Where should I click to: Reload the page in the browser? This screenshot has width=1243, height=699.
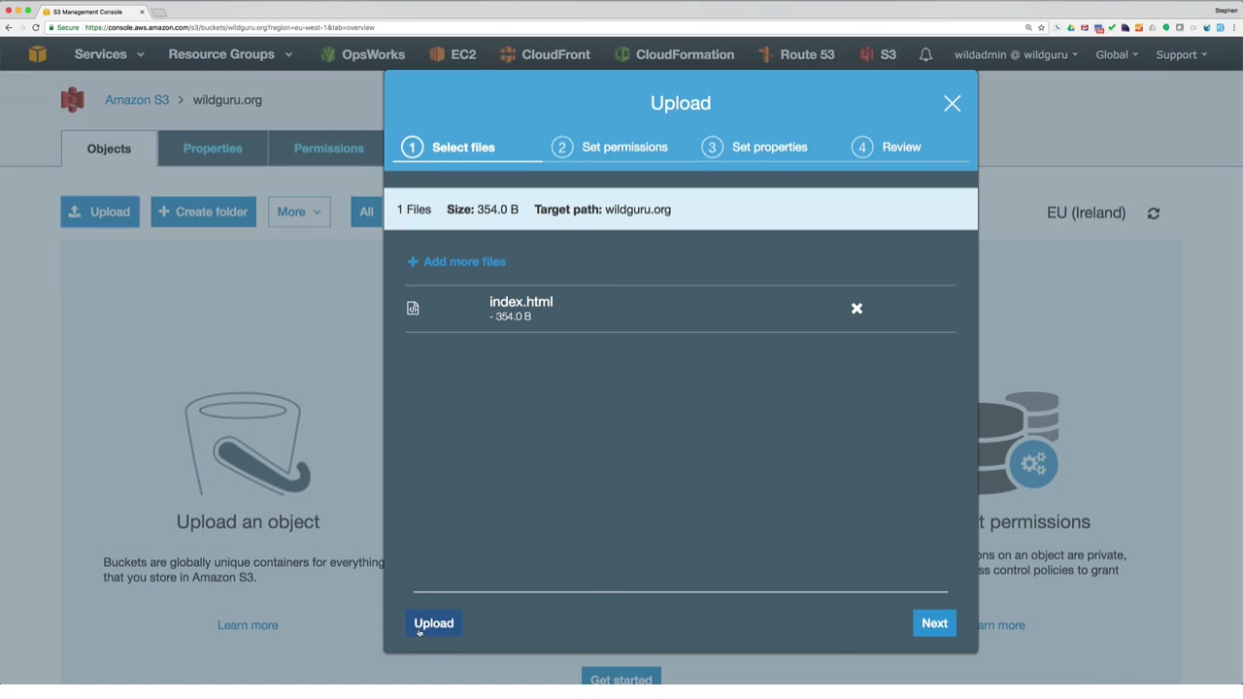[36, 27]
